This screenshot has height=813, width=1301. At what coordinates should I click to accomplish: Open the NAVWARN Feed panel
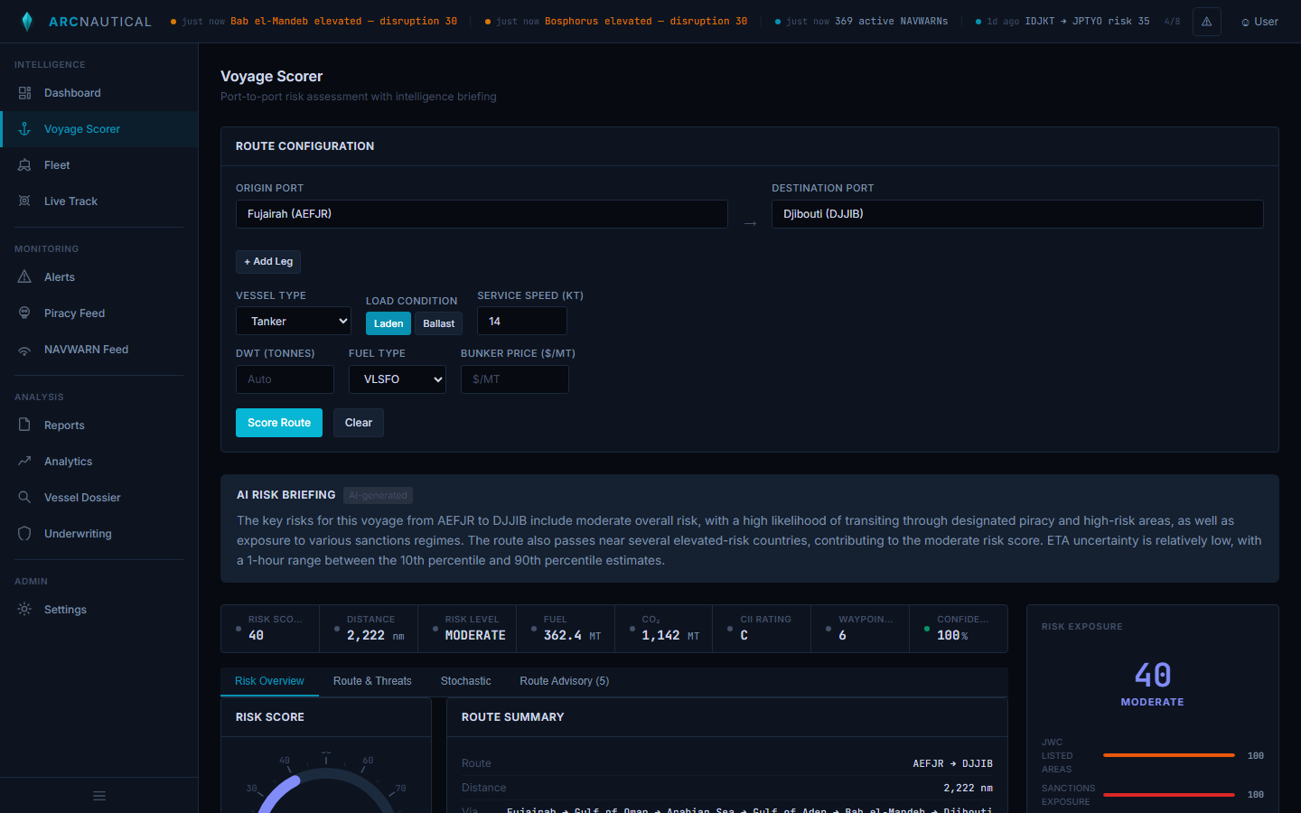pos(87,349)
